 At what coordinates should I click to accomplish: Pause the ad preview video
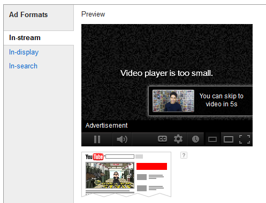pyautogui.click(x=97, y=139)
